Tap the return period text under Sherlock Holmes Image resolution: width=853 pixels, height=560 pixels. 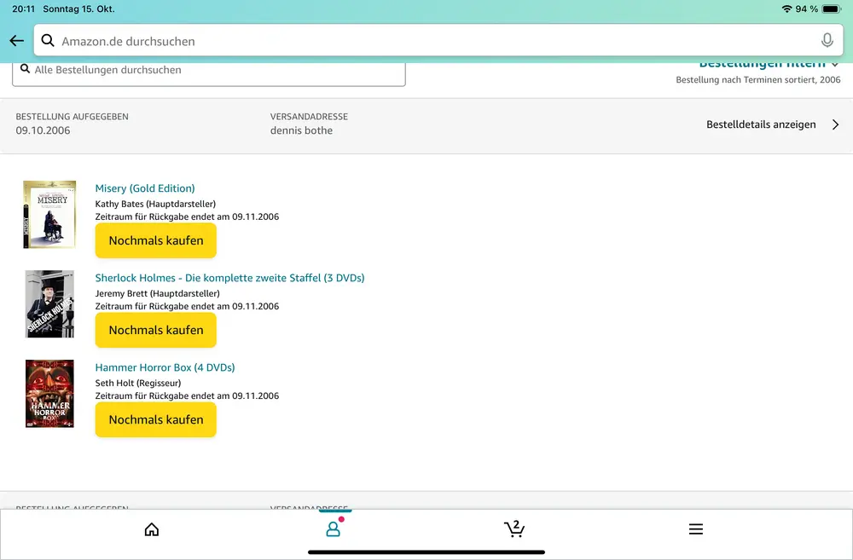[187, 307]
